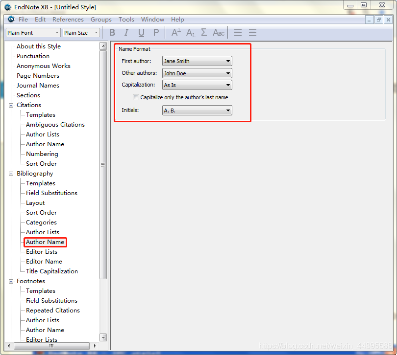Align text left icon

pyautogui.click(x=238, y=33)
